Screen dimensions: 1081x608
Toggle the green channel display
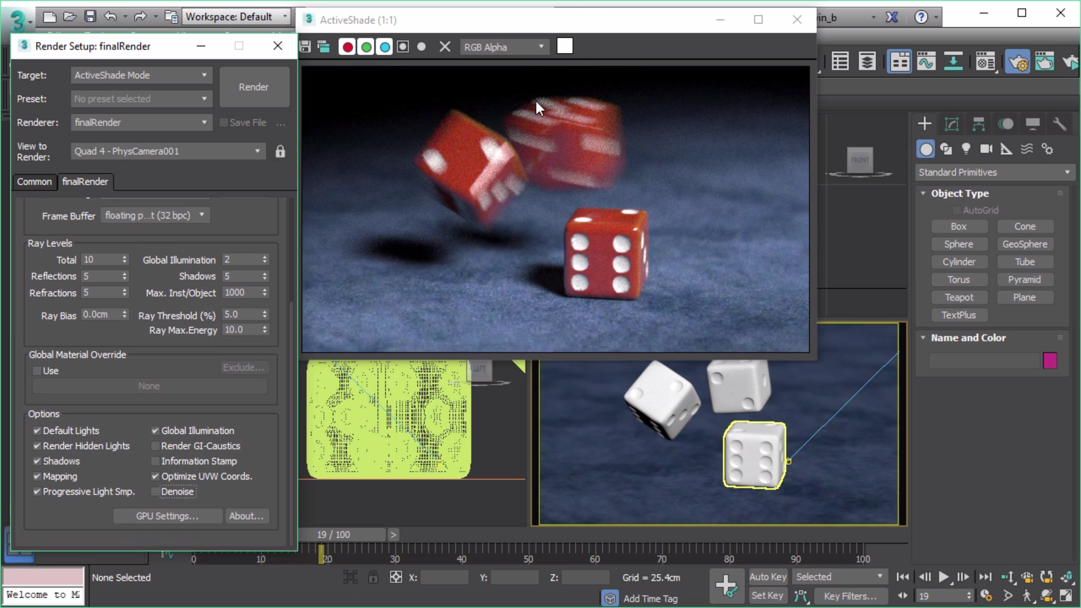pyautogui.click(x=366, y=47)
